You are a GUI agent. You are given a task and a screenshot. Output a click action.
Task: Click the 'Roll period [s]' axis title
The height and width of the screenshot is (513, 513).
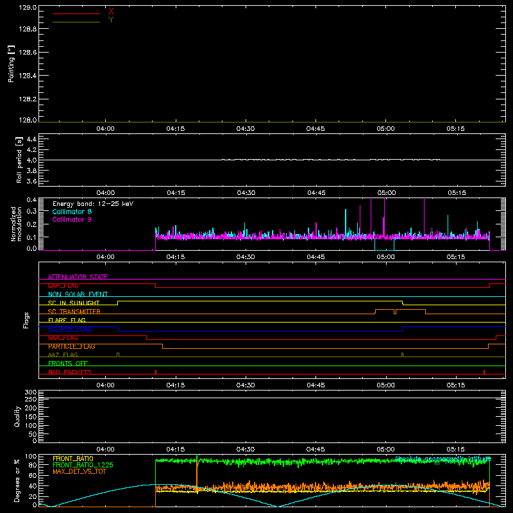19,160
